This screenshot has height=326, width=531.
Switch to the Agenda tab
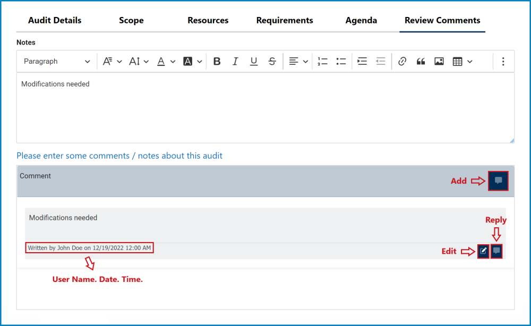point(361,20)
